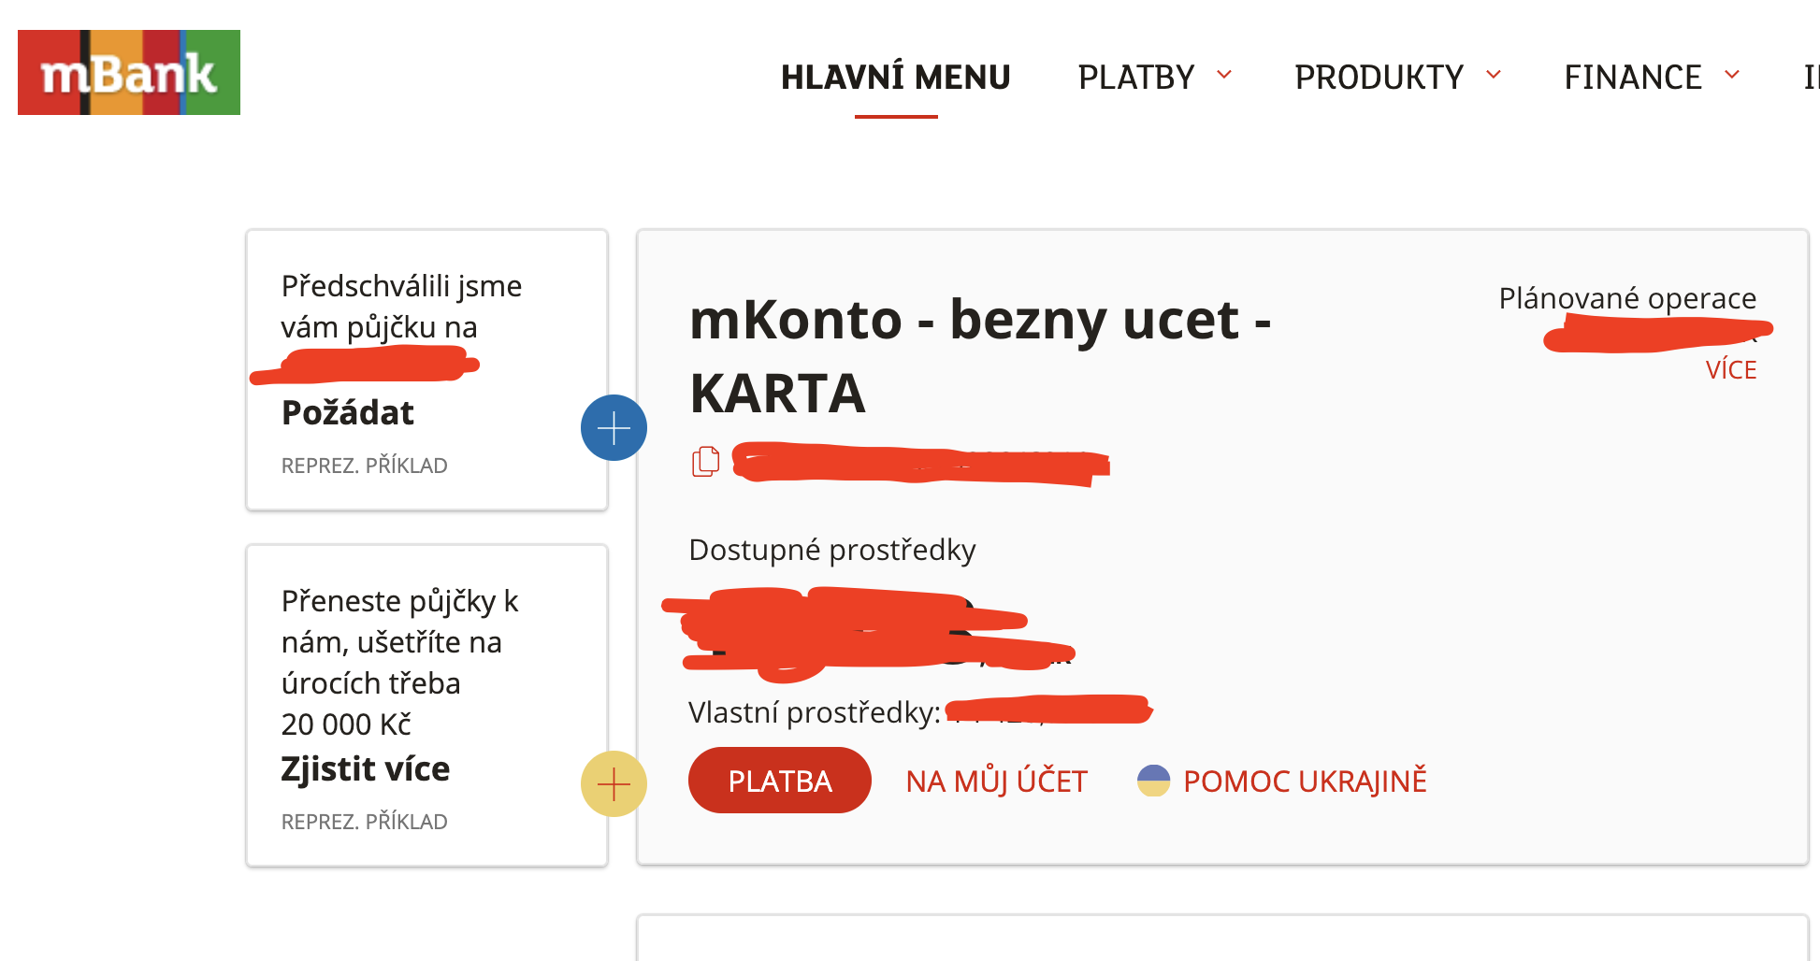Expand the PRODUKTY dropdown chevron

coord(1494,75)
